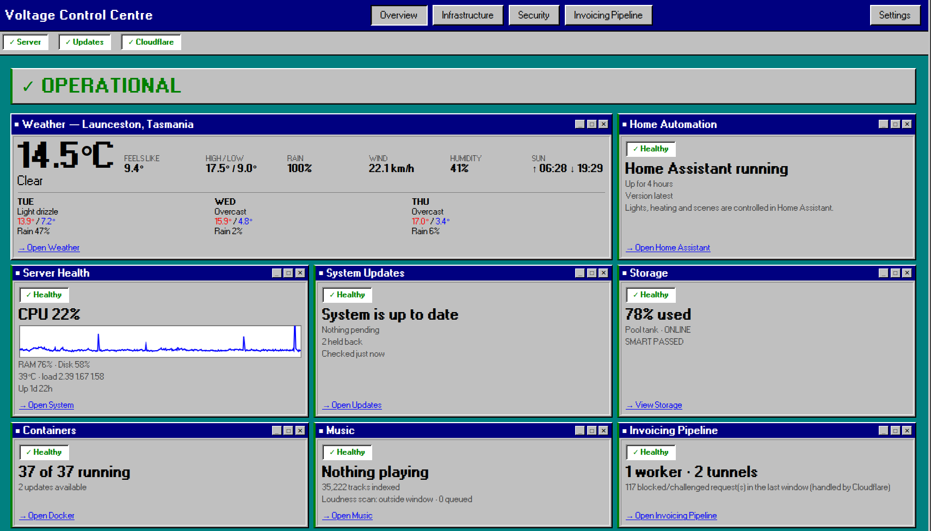The width and height of the screenshot is (931, 531).
Task: Close the Server Health panel
Action: [300, 273]
